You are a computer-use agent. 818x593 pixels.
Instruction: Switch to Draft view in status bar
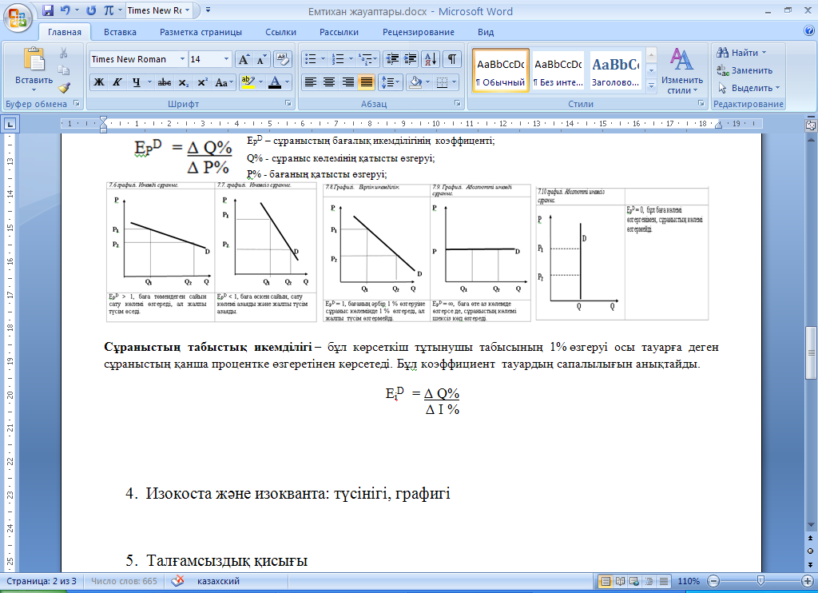[x=664, y=581]
